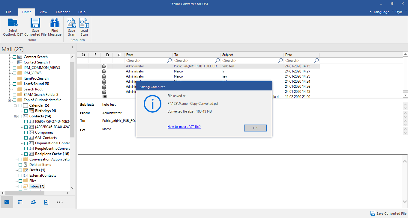Click the magnifier icon in the To search box
Viewport: 408px width, 218px height.
pyautogui.click(x=217, y=60)
